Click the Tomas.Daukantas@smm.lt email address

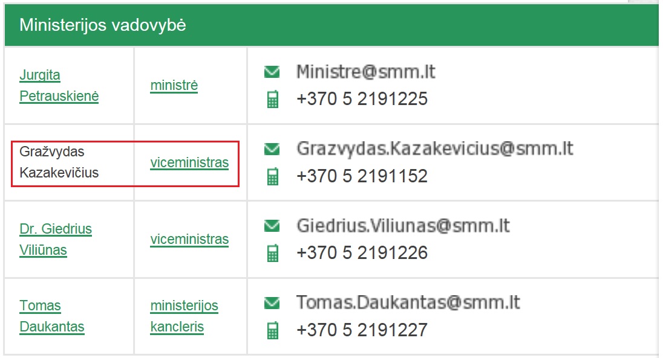click(408, 302)
